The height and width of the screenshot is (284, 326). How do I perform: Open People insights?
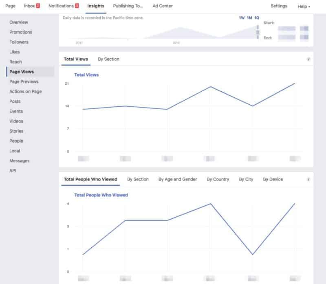pos(16,141)
